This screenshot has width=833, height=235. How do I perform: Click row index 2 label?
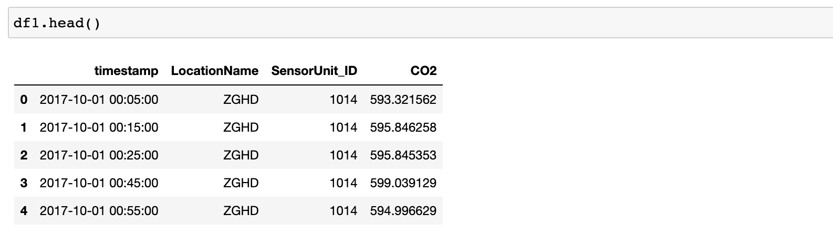(24, 155)
